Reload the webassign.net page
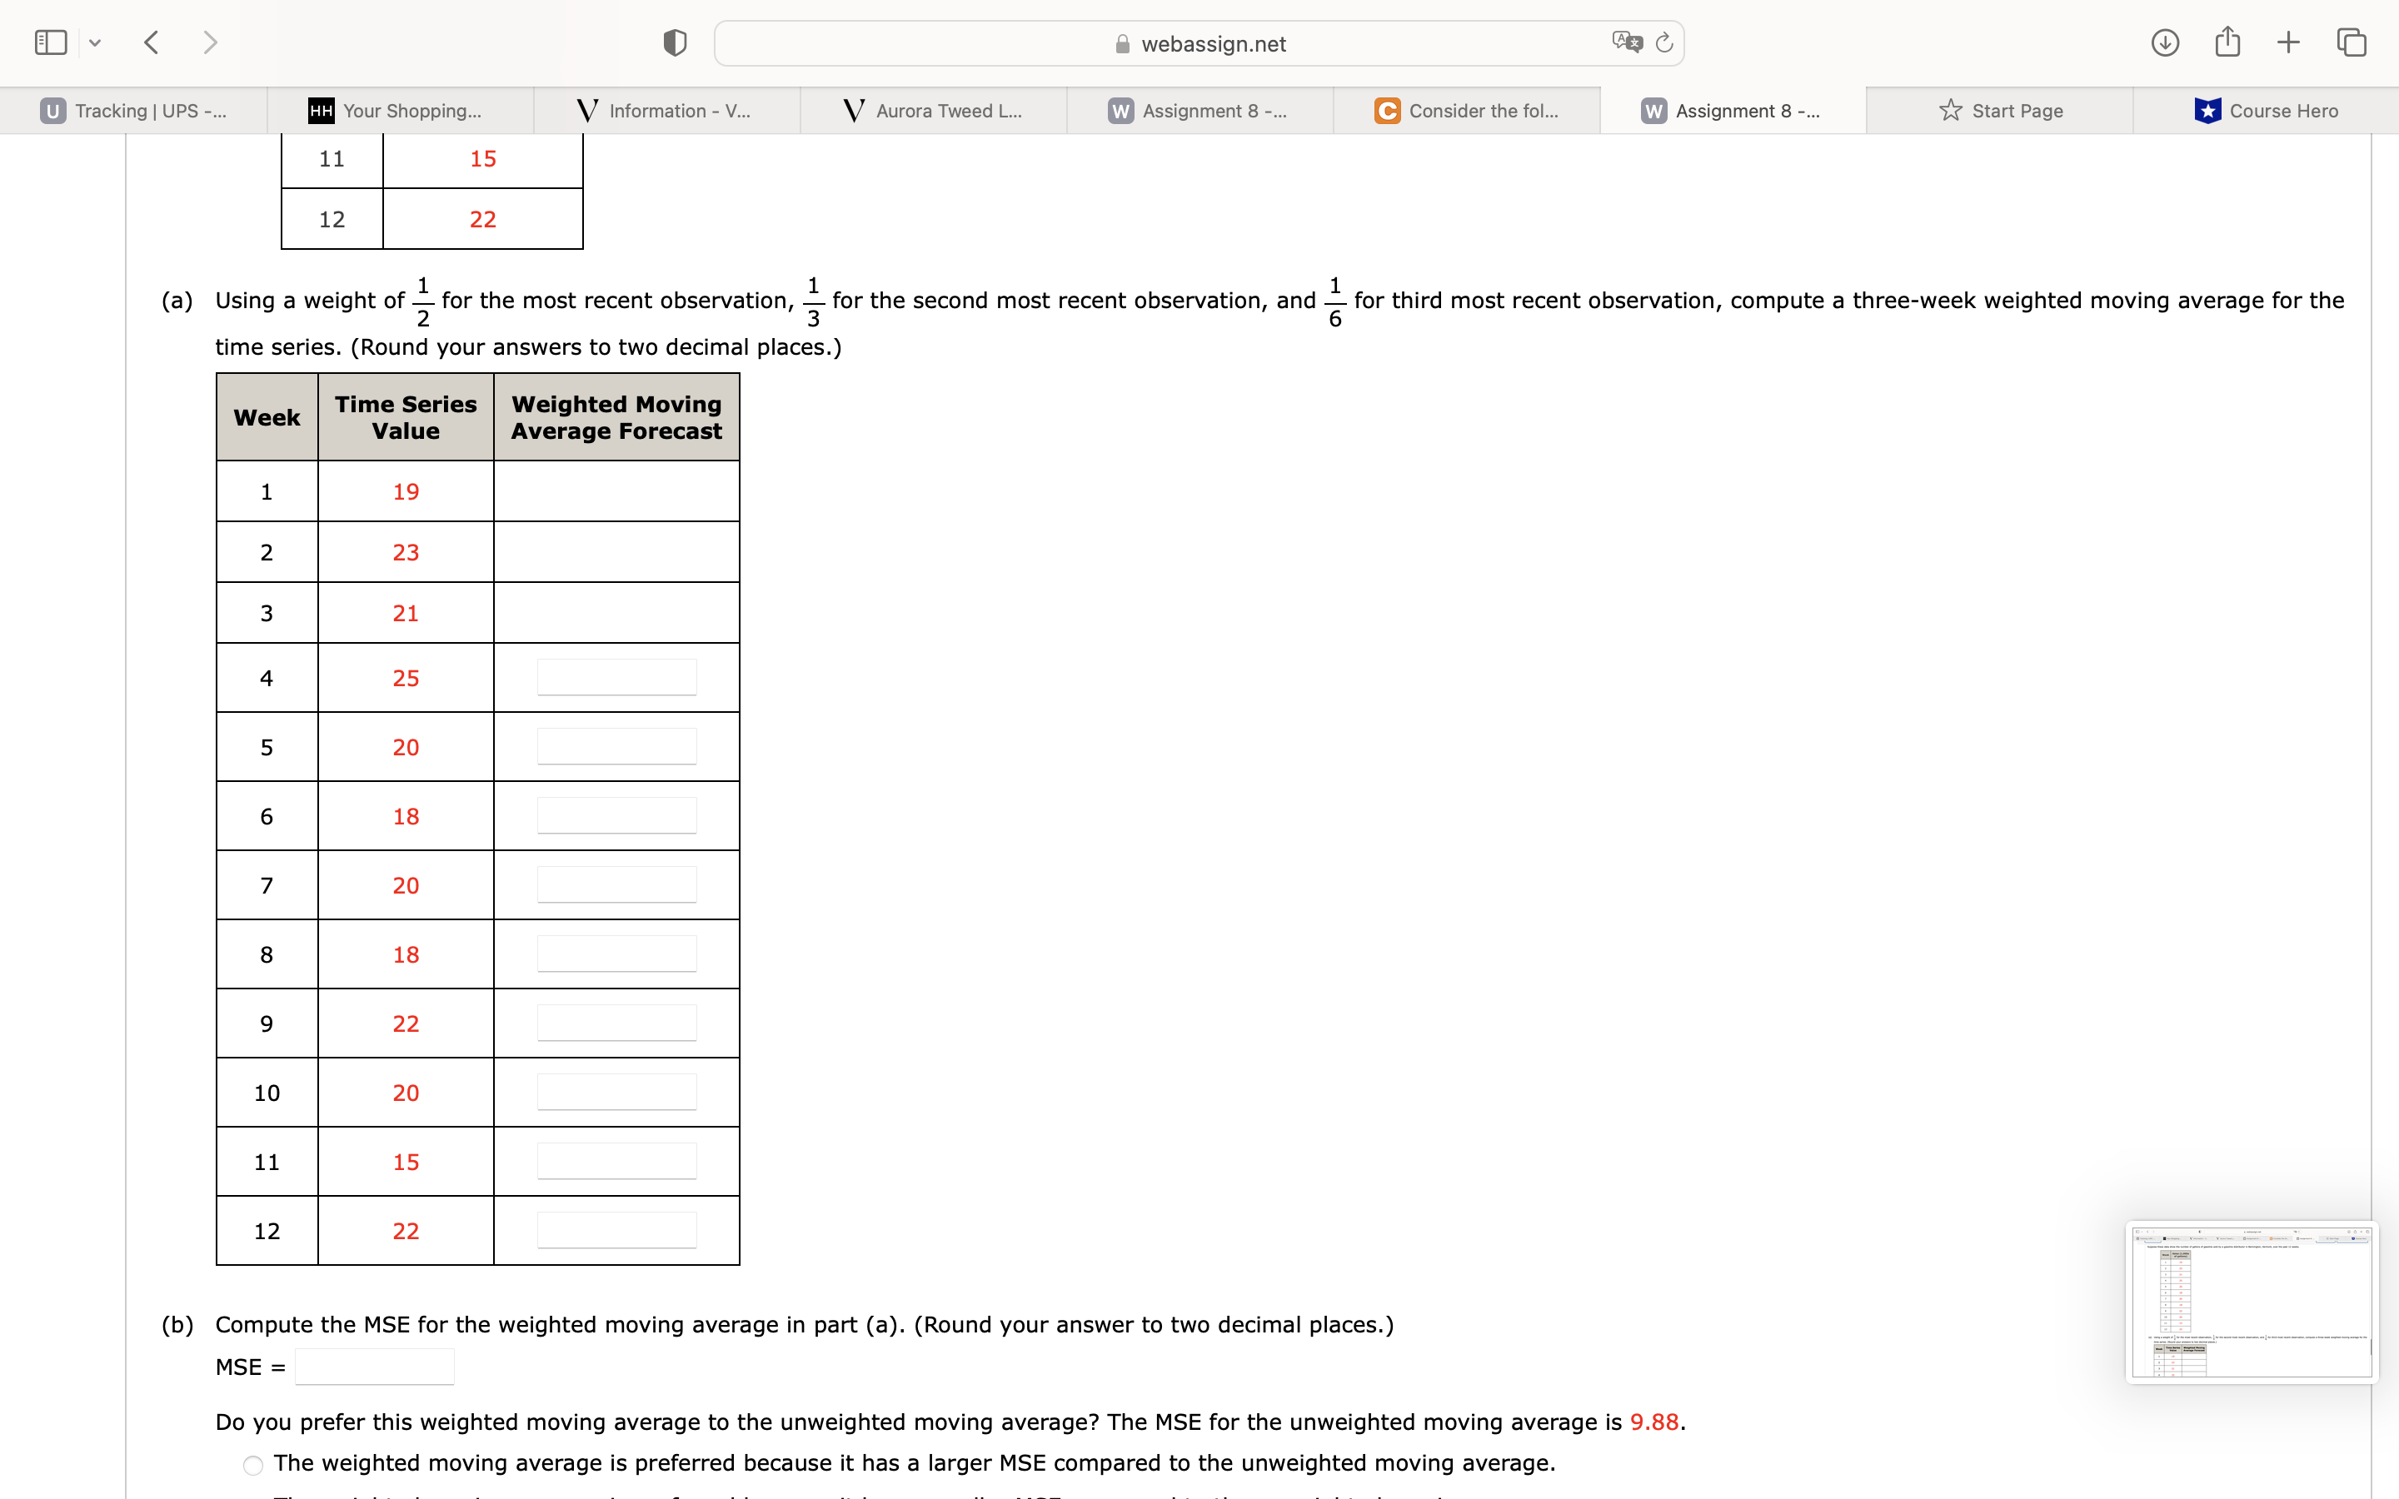The width and height of the screenshot is (2399, 1499). (x=1663, y=42)
